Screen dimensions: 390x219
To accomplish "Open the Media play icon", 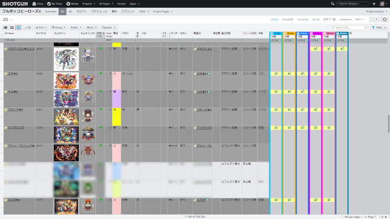I will tap(68, 4).
